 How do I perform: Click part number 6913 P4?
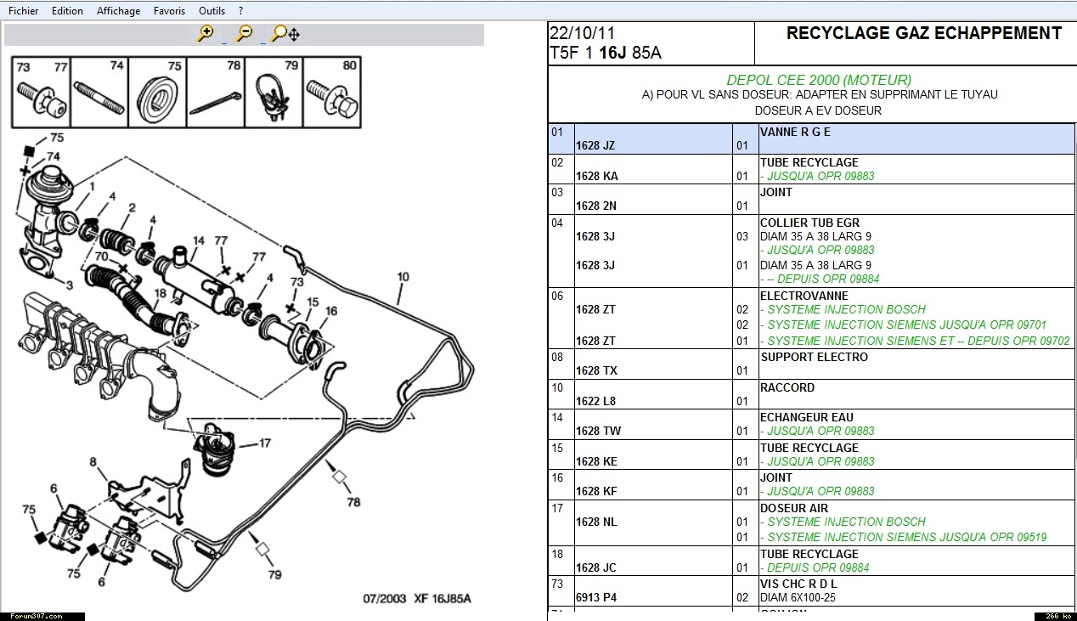tap(596, 597)
